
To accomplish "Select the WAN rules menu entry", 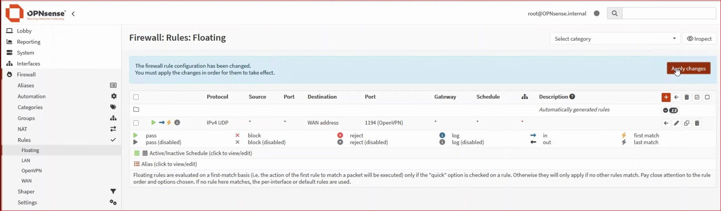I will (x=27, y=181).
